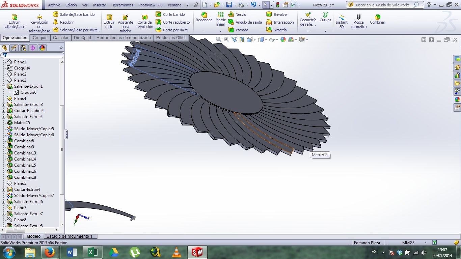
Task: Click the feature tree filter field
Action: coord(32,55)
